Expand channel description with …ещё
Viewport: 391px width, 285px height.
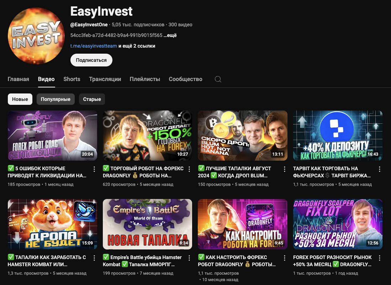coord(170,35)
